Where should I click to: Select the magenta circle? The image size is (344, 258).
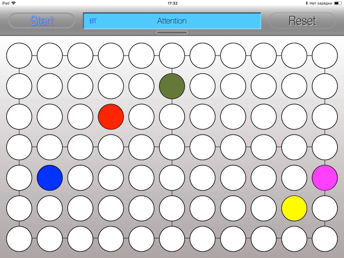[325, 178]
